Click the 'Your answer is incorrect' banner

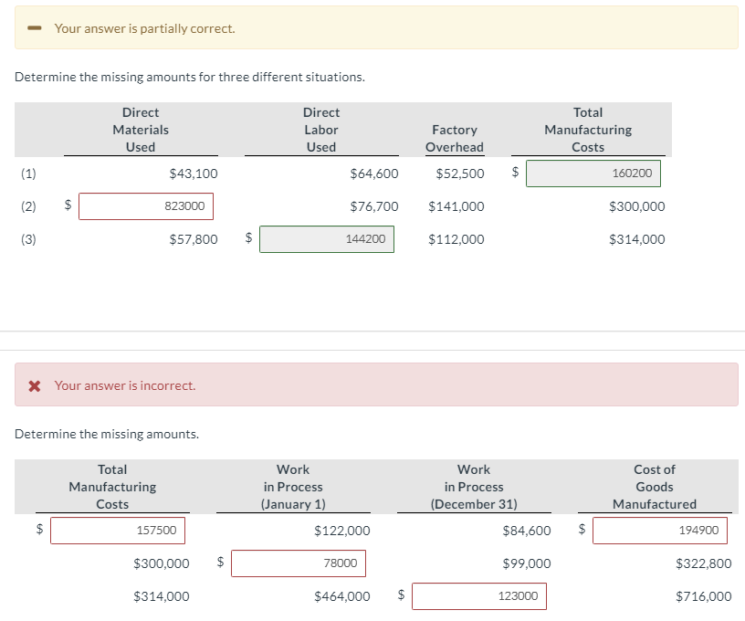click(x=376, y=384)
